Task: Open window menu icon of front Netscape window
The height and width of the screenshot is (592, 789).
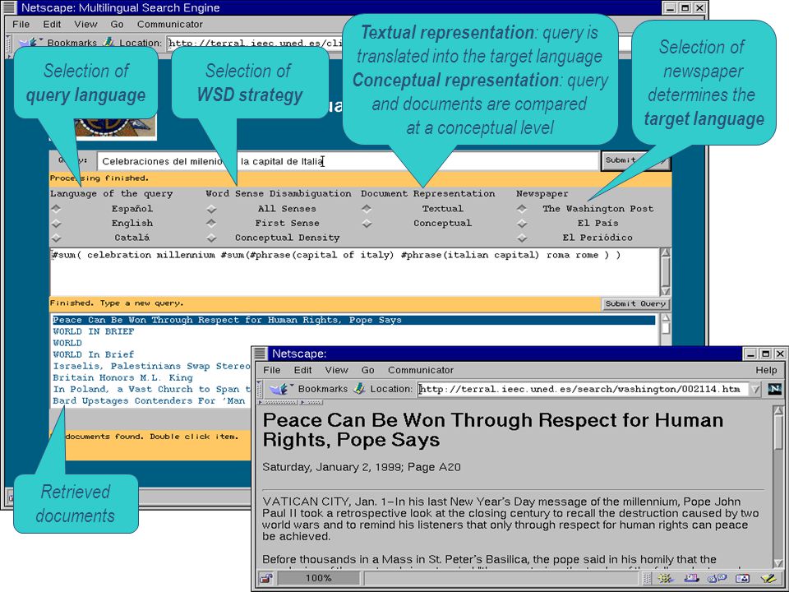Action: click(x=261, y=354)
